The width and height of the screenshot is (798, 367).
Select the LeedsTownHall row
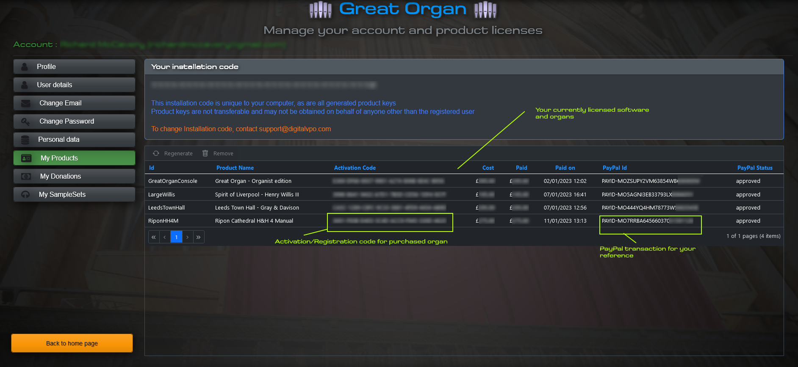point(464,207)
